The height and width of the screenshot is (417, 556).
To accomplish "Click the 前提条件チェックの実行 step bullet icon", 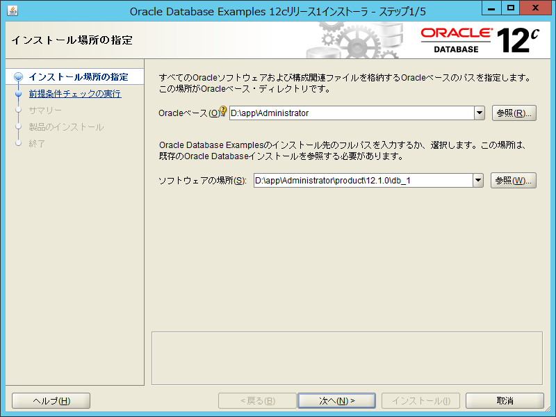I will pyautogui.click(x=19, y=94).
